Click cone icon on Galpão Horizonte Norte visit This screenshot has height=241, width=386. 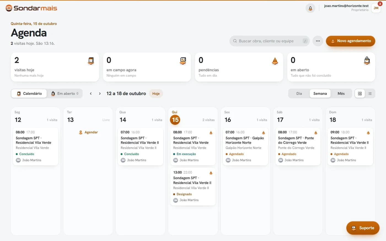[263, 132]
